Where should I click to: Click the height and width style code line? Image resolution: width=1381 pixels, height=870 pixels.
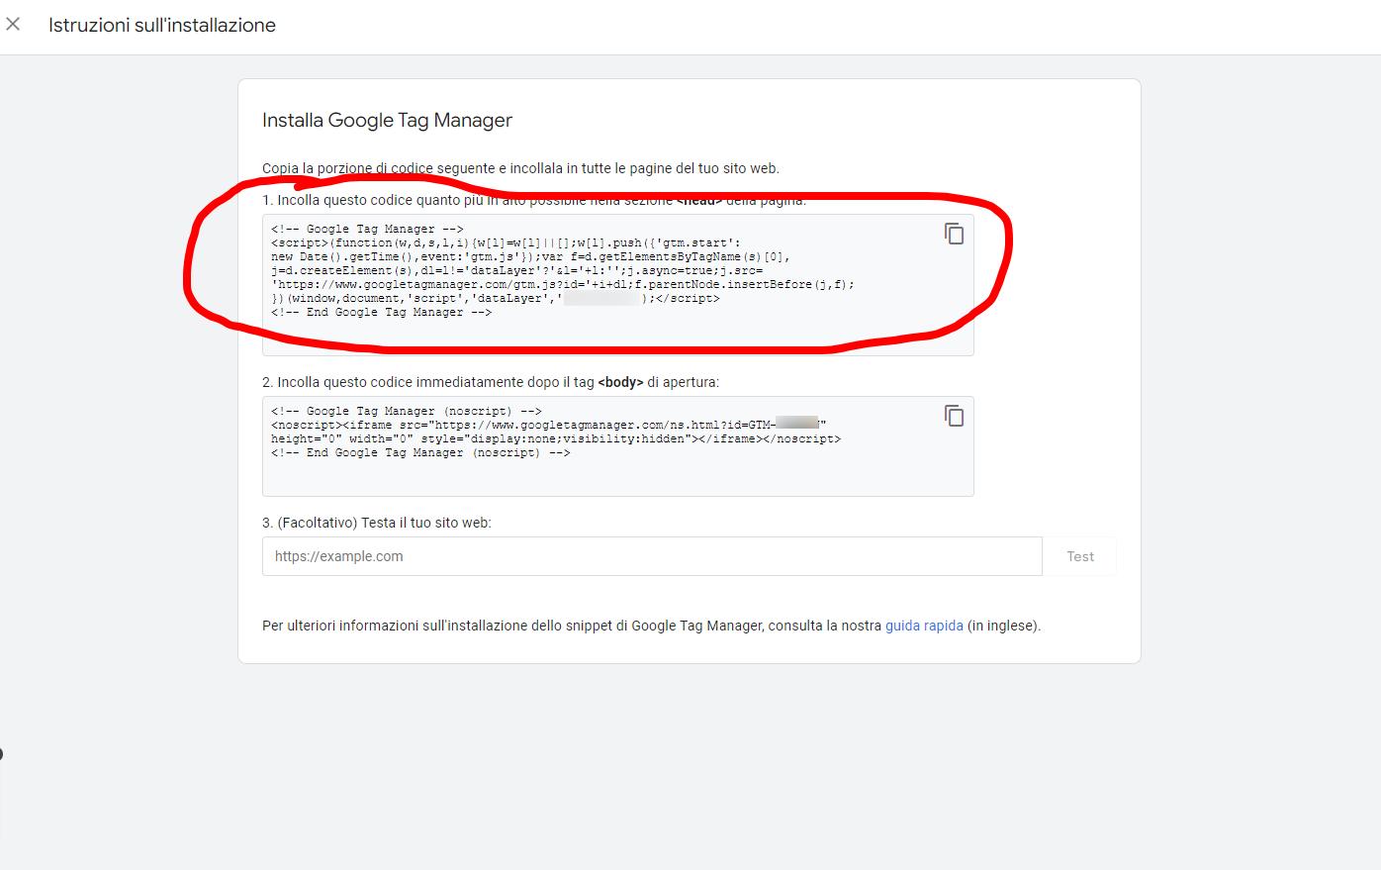[x=555, y=438]
